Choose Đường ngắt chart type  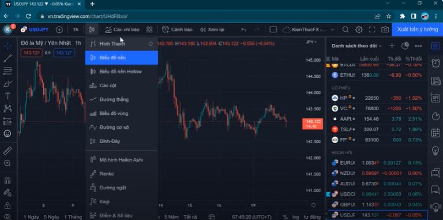pos(122,188)
